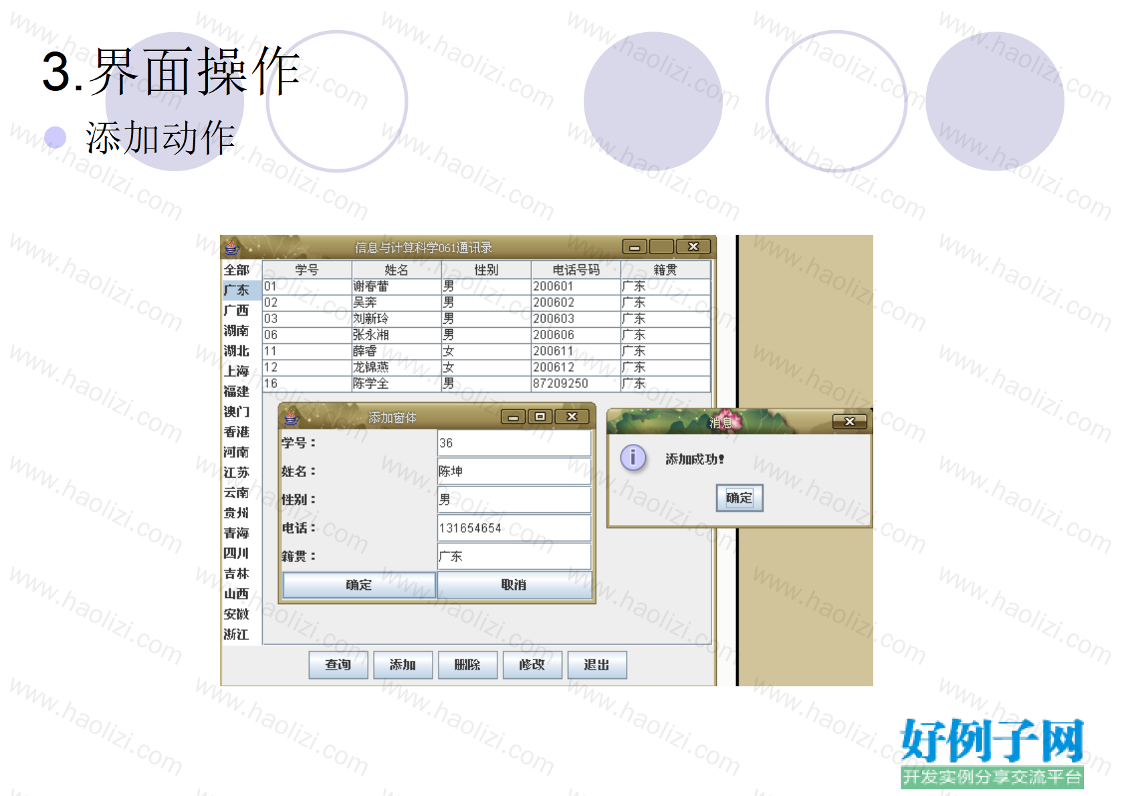Click the Java cup icon in main window title
1122x796 pixels.
(232, 247)
